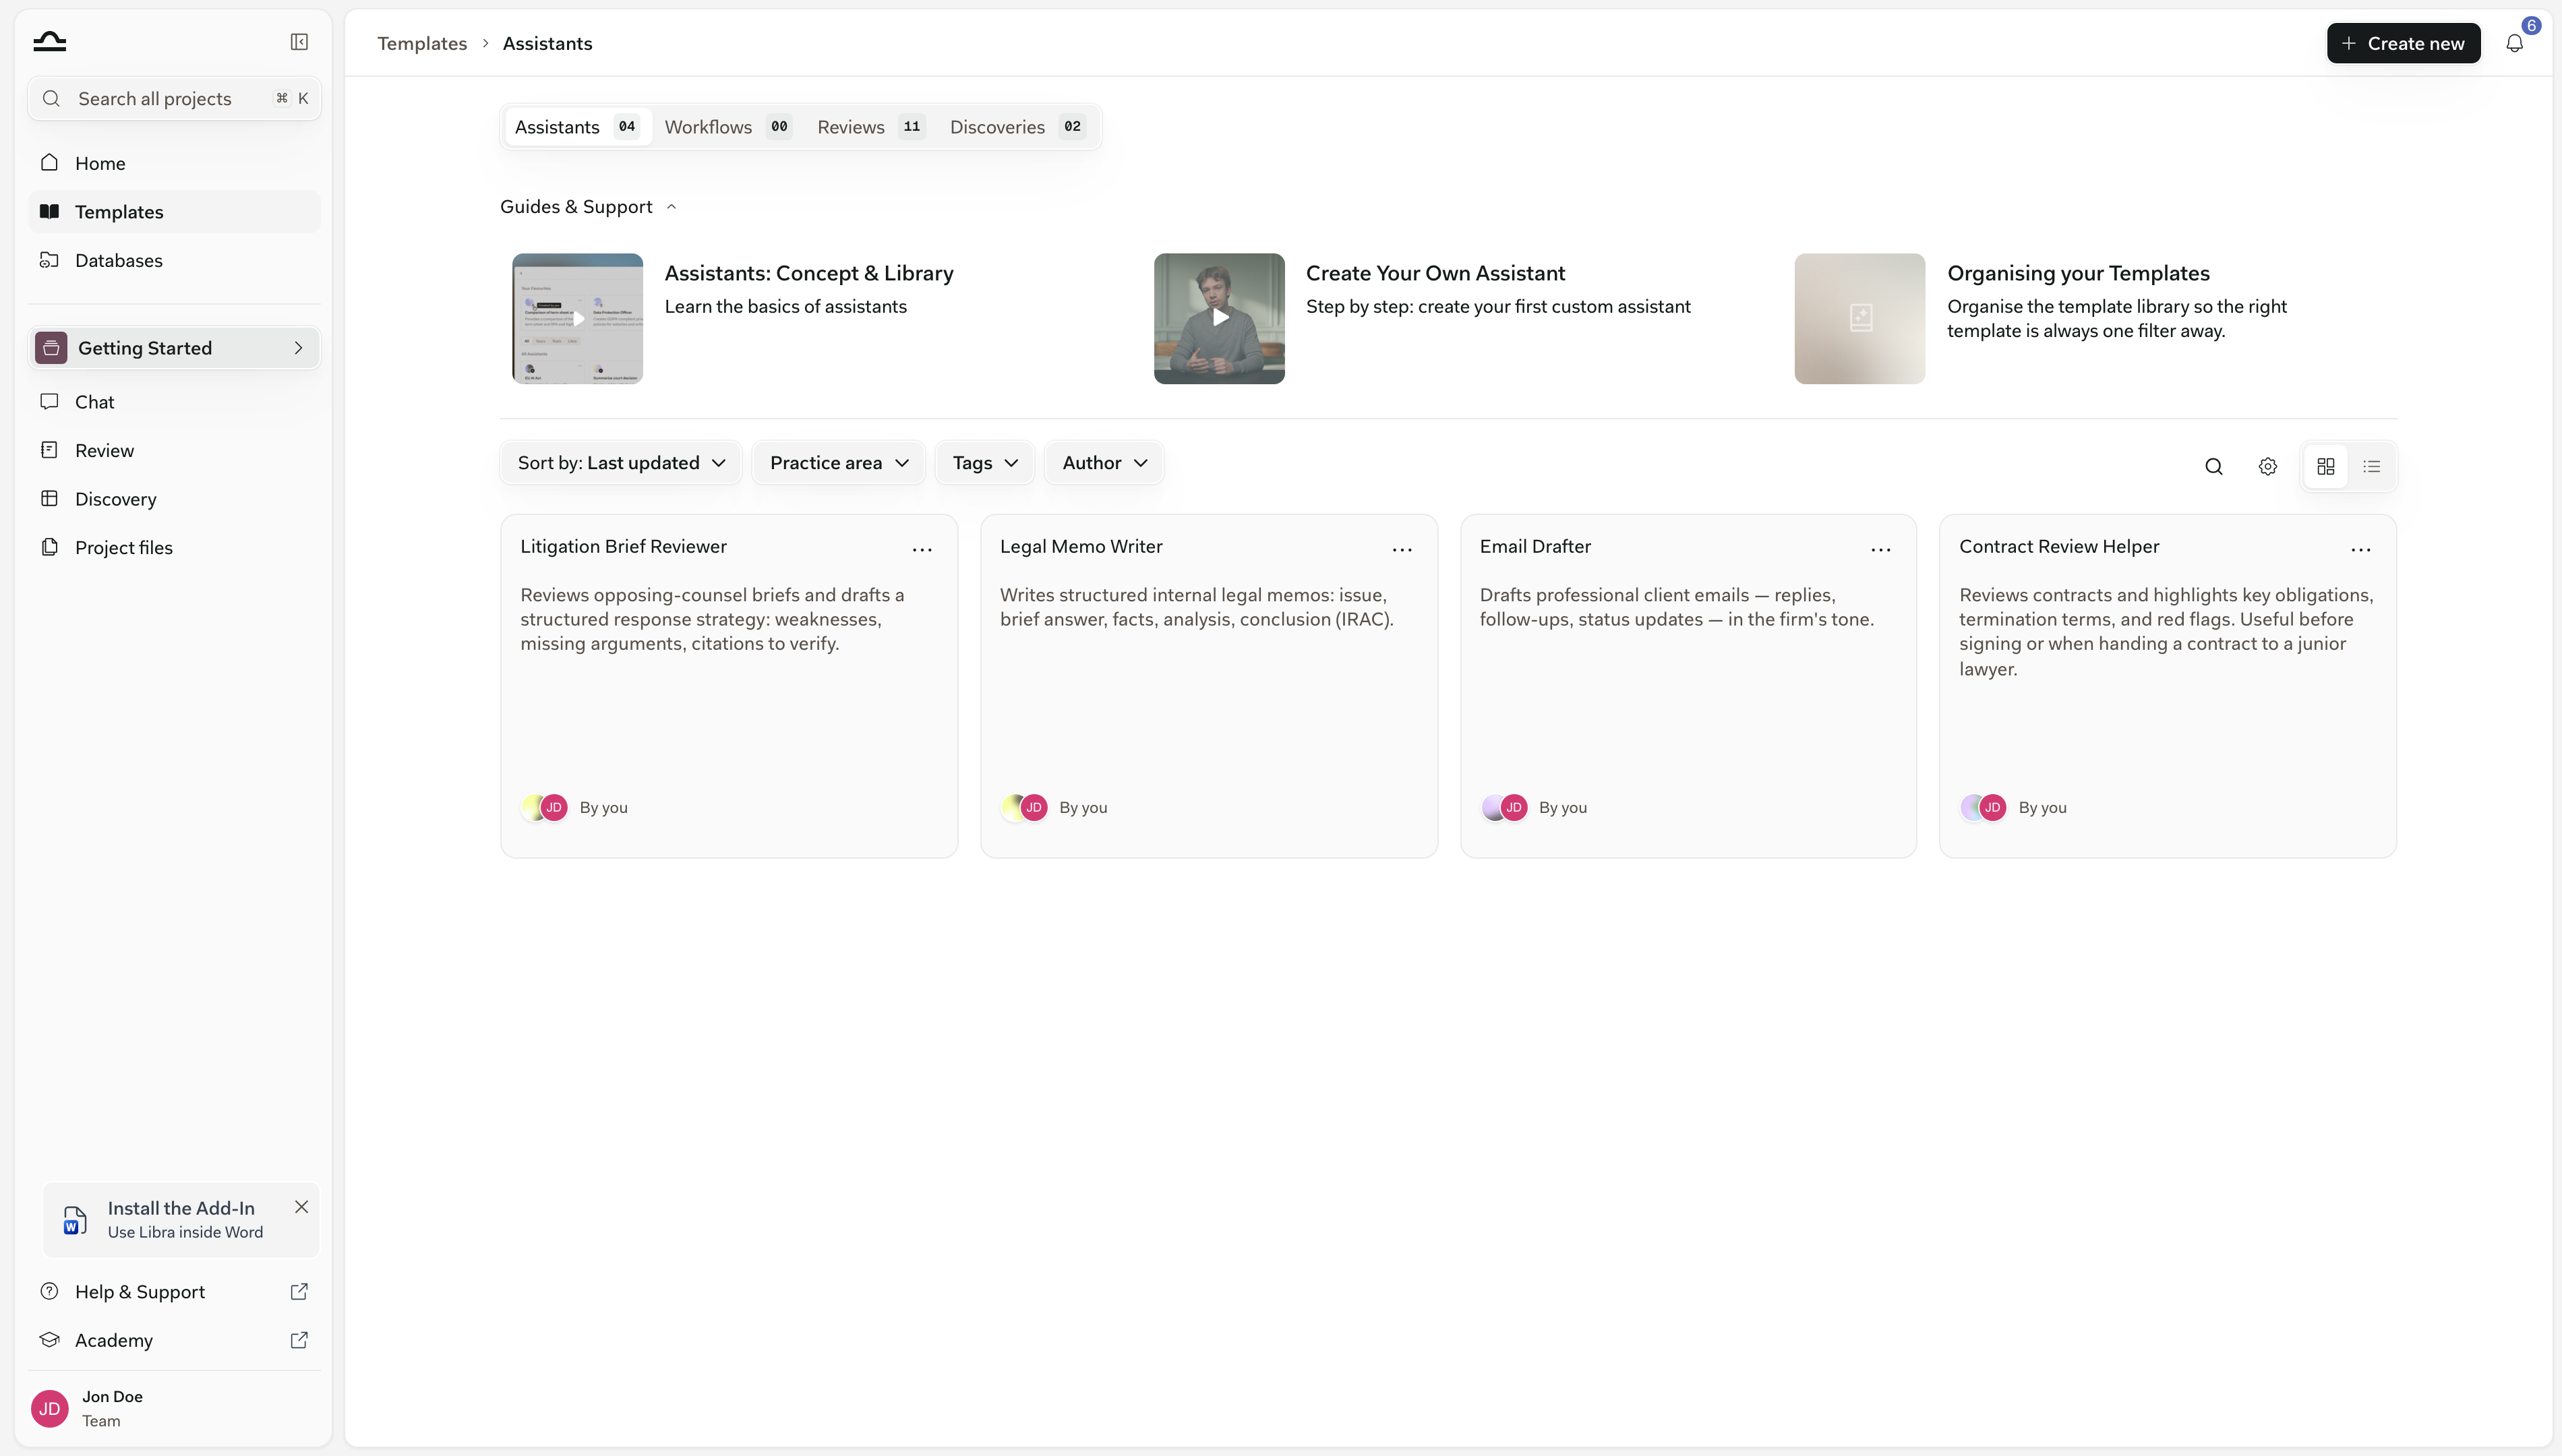Open the Organising your Templates guide thumbnail
The width and height of the screenshot is (2562, 1456).
click(x=1859, y=318)
